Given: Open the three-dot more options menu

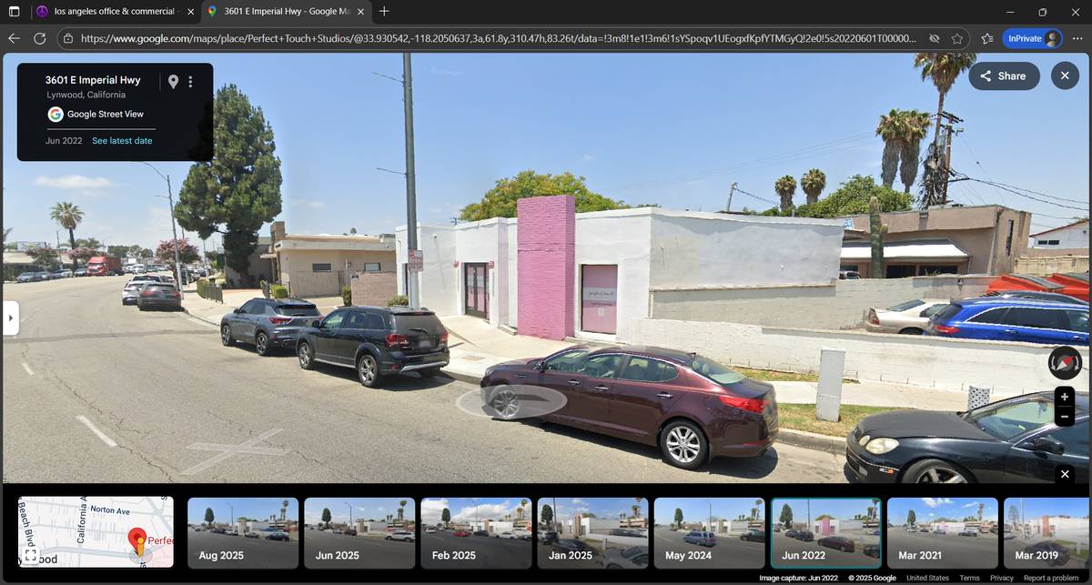Looking at the screenshot, I should point(190,82).
